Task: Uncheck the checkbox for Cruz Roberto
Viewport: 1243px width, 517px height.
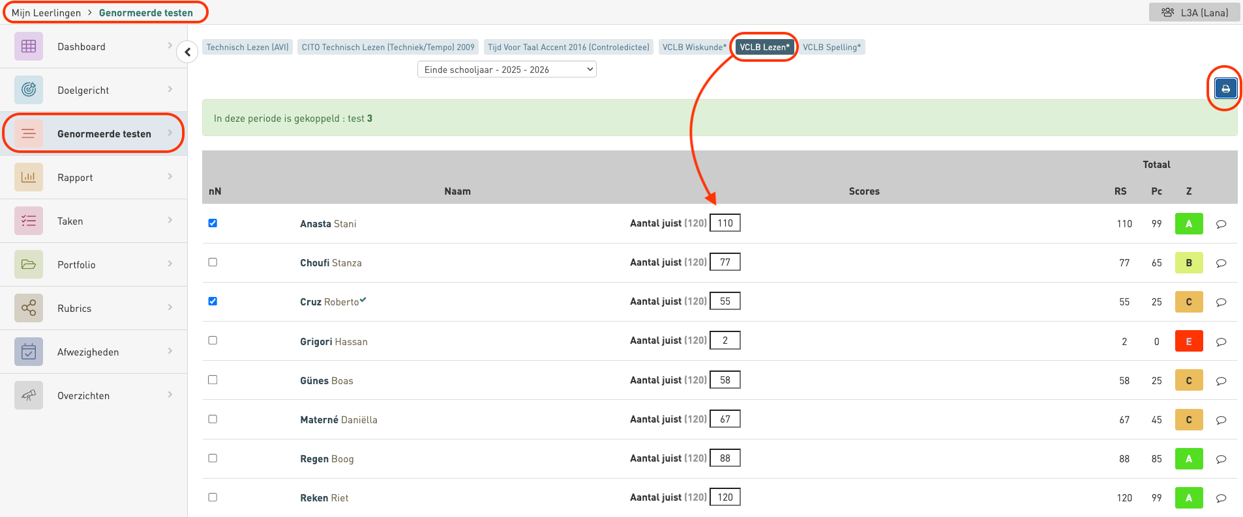Action: (213, 301)
